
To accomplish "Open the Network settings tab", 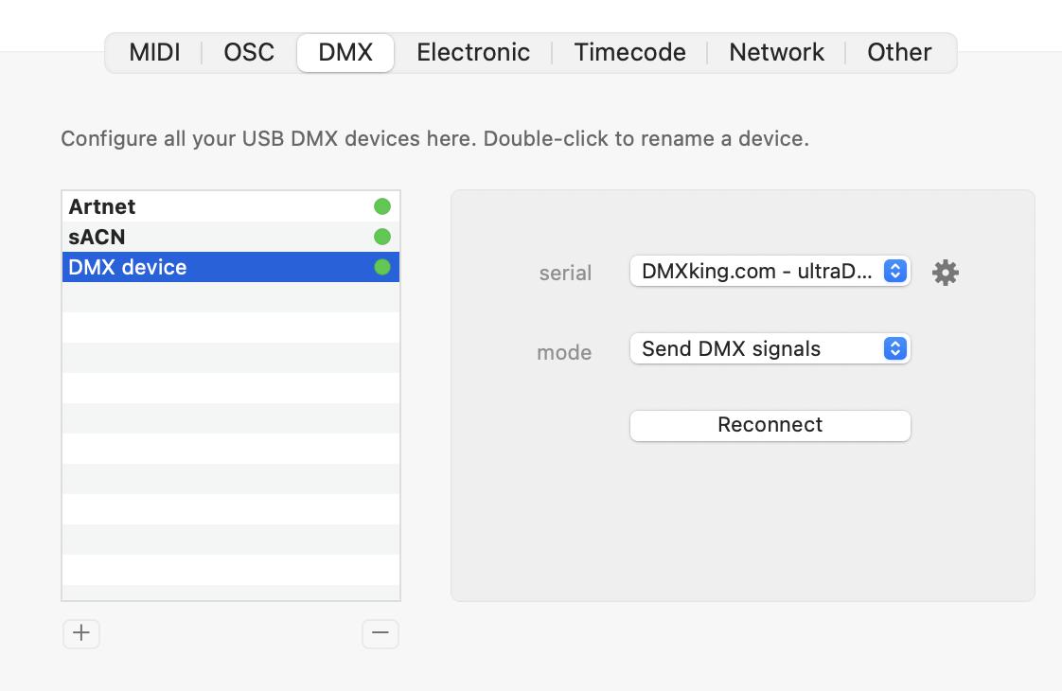I will (x=776, y=52).
